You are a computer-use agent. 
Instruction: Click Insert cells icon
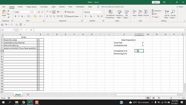(134, 12)
